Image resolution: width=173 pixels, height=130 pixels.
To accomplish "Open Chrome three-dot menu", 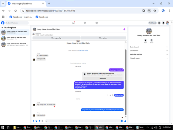I will coord(169,11).
